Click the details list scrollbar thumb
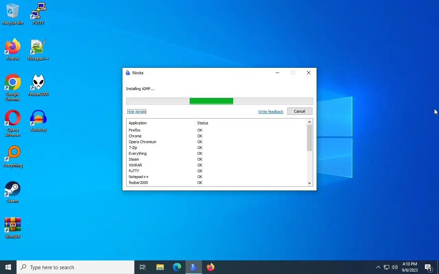The image size is (439, 274). (309, 138)
